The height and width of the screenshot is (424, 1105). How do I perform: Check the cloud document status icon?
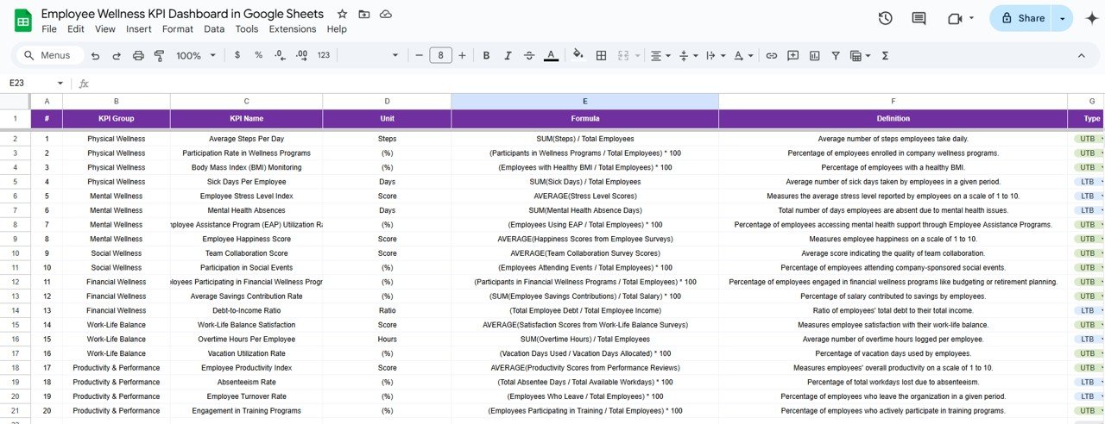[386, 14]
